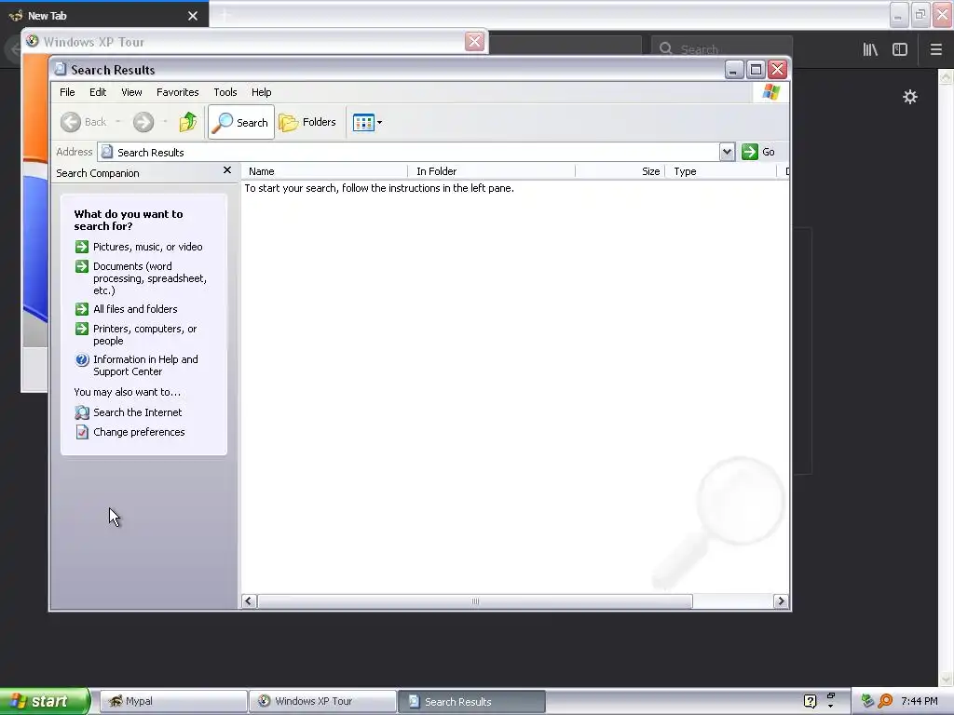
Task: Click the 7:44 PM system clock
Action: pyautogui.click(x=920, y=701)
